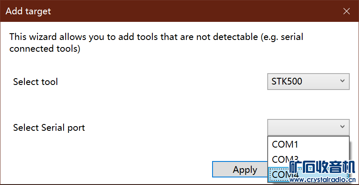The width and height of the screenshot is (359, 185).
Task: Close the Add target dialog
Action: (346, 11)
